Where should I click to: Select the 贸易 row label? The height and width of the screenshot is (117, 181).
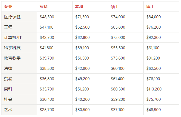[x=8, y=79]
